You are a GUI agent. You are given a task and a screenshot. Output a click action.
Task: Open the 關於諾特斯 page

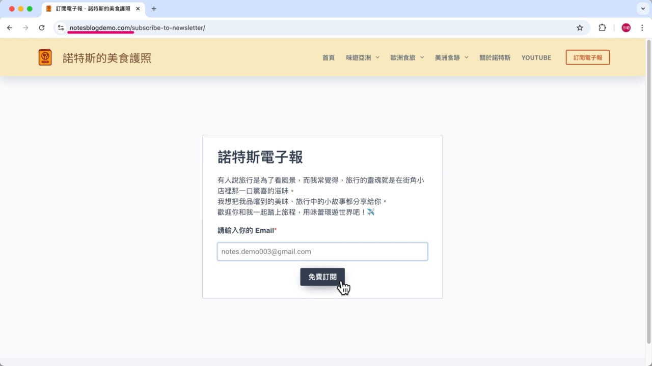495,57
